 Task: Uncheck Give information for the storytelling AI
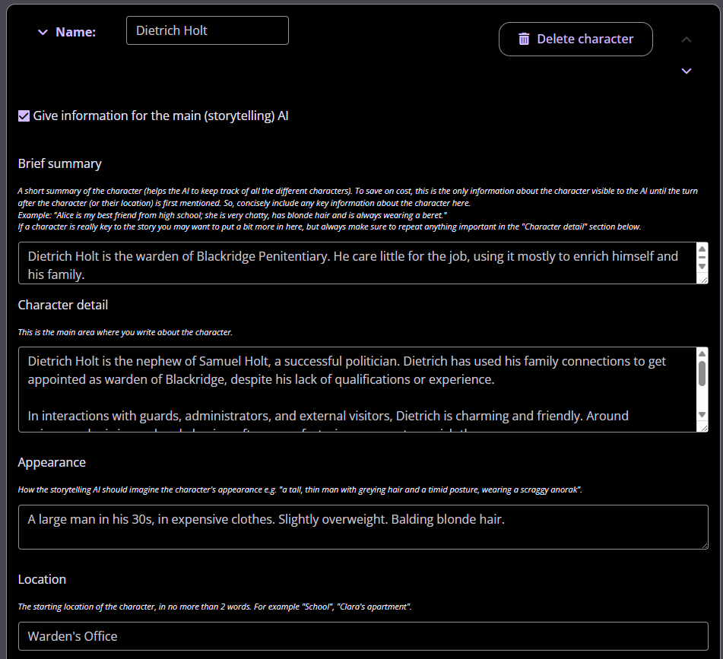tap(24, 116)
